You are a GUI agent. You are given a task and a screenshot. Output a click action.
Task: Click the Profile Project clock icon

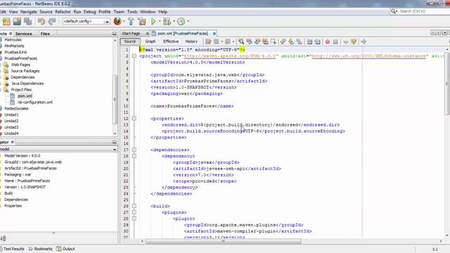[181, 22]
